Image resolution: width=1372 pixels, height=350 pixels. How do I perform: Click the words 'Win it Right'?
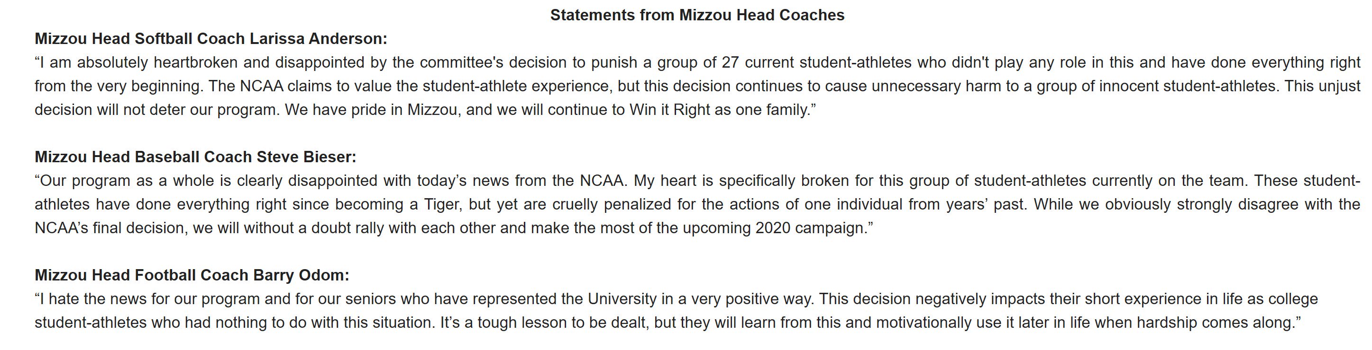(x=670, y=110)
